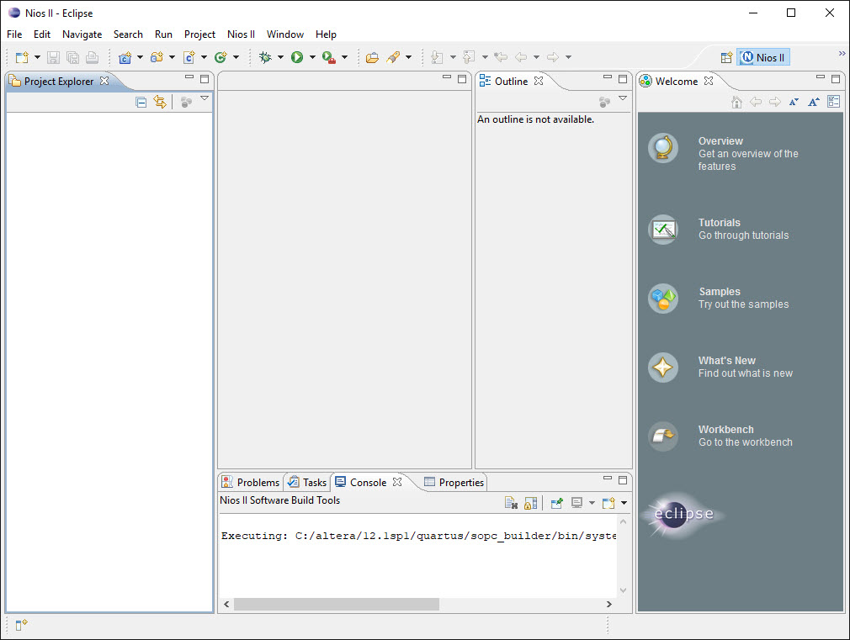Viewport: 850px width, 640px height.
Task: Minimize the Outline view
Action: 608,77
